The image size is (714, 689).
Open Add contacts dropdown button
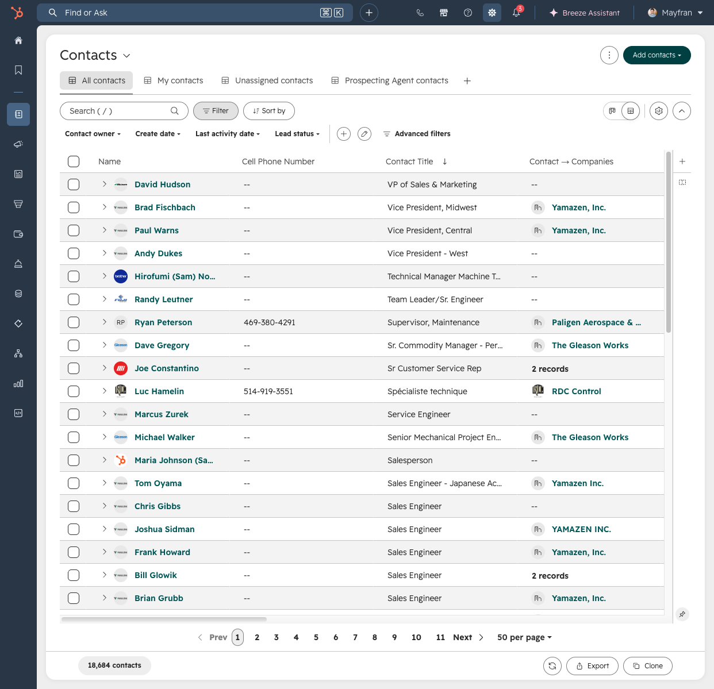point(657,55)
